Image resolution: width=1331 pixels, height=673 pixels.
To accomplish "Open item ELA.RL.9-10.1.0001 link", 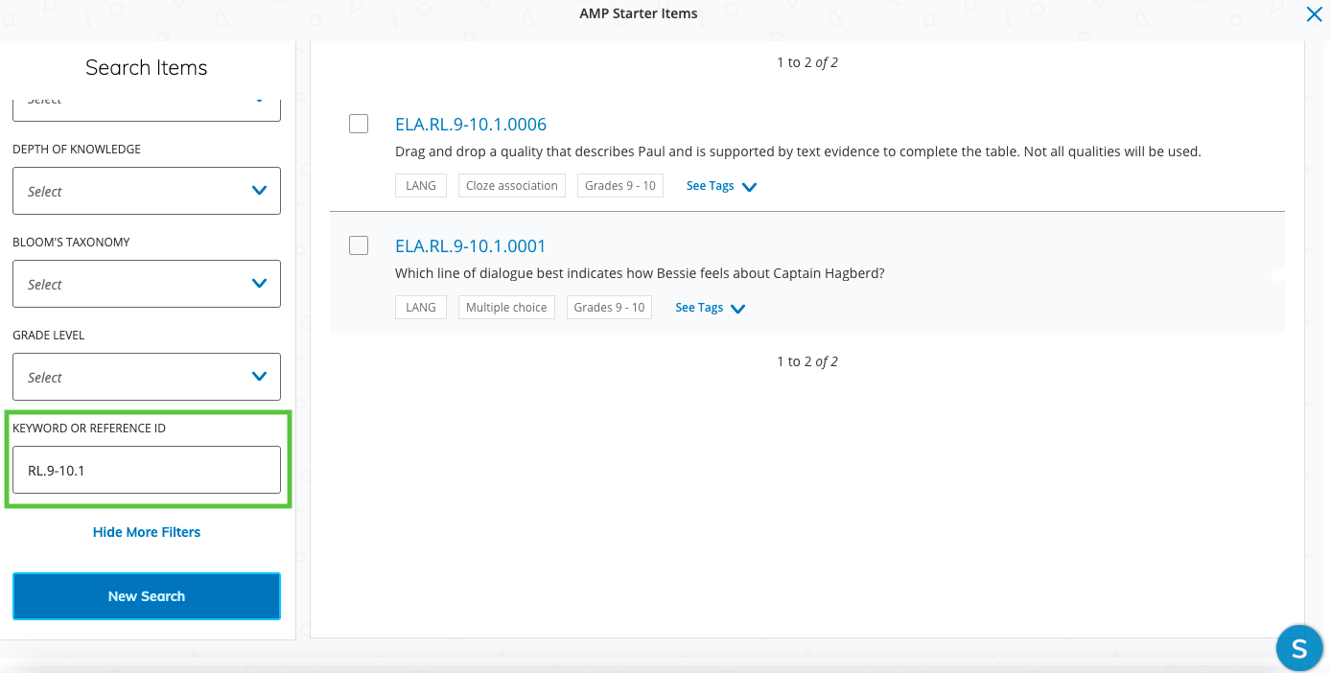I will tap(470, 246).
